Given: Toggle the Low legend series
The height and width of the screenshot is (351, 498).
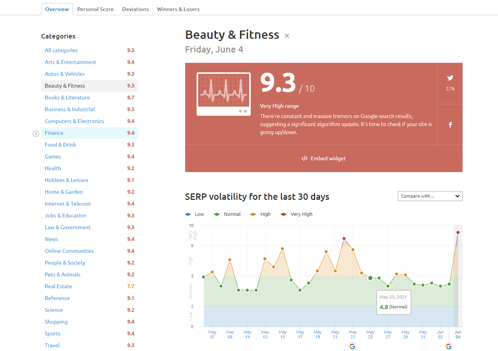Looking at the screenshot, I should coord(194,214).
